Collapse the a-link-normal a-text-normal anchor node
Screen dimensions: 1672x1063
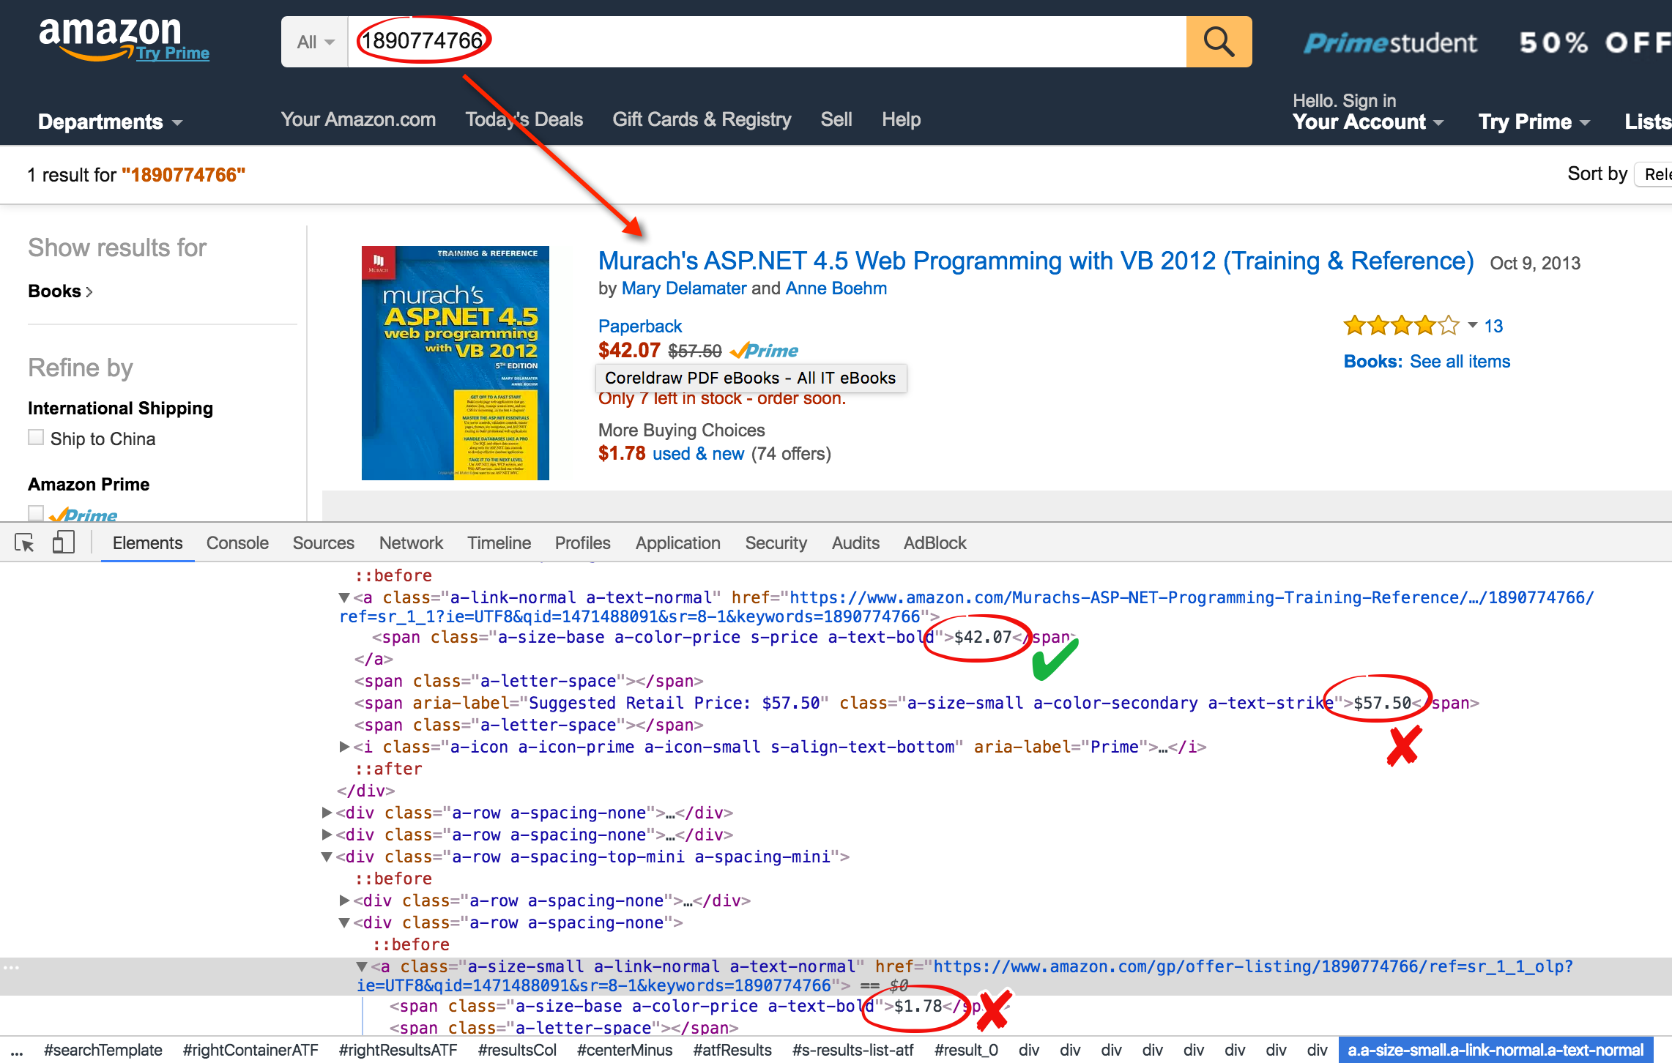[x=343, y=597]
